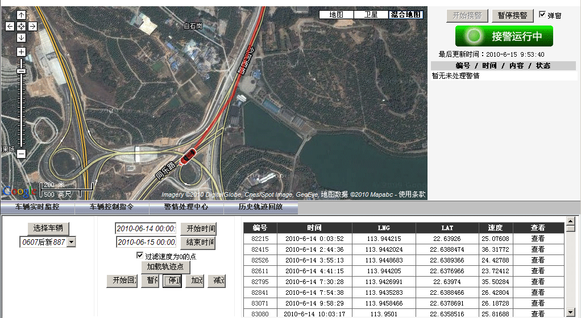Toggle the 弹窗 popup checkbox

(x=542, y=15)
